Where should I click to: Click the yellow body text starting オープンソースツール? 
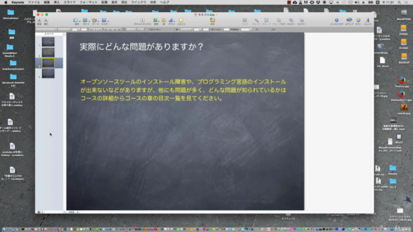tap(183, 90)
